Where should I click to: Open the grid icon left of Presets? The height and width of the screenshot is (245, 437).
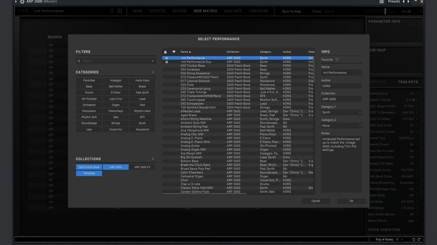click(x=382, y=2)
